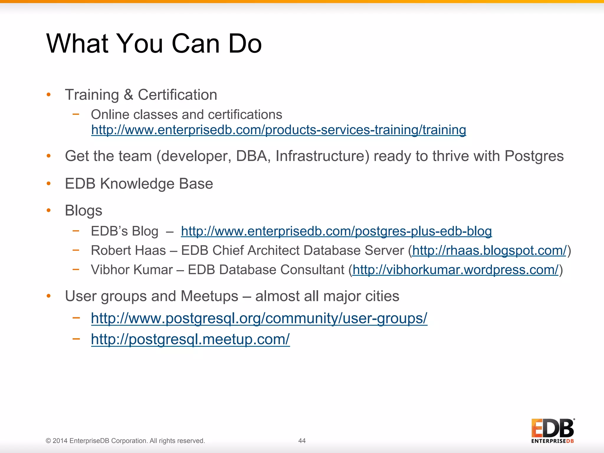Open the EDB's Blog postgres-plus-edb-blog link
Viewport: 604px width, 453px height.
(336, 231)
